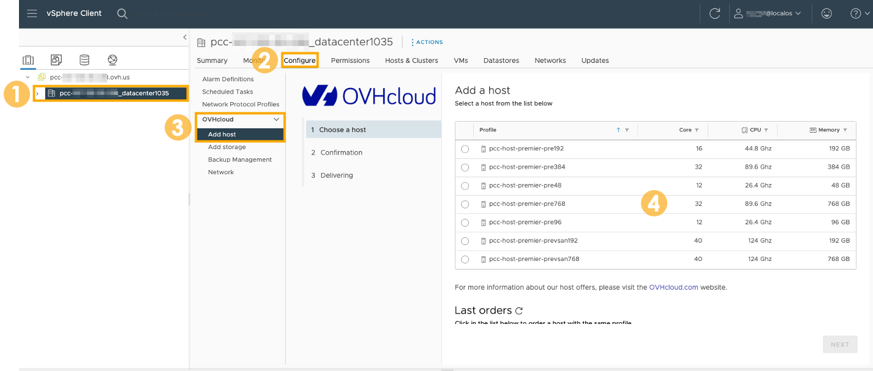Open the Networks tab

click(550, 61)
